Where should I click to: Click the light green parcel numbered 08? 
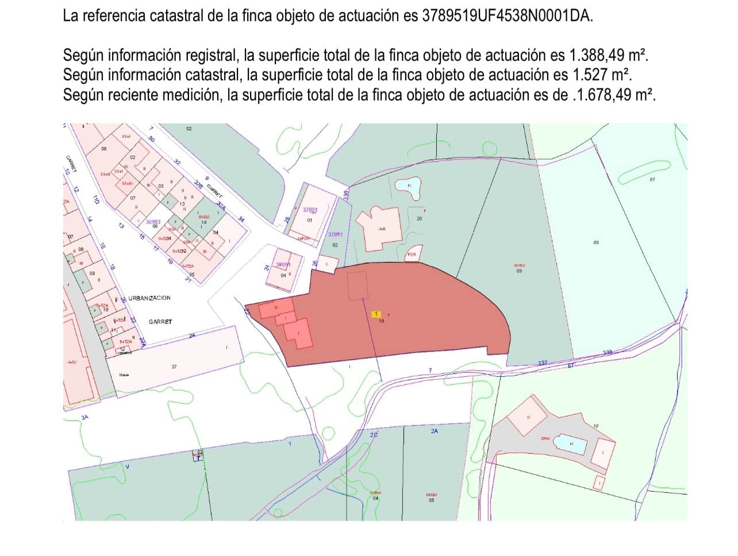595,243
